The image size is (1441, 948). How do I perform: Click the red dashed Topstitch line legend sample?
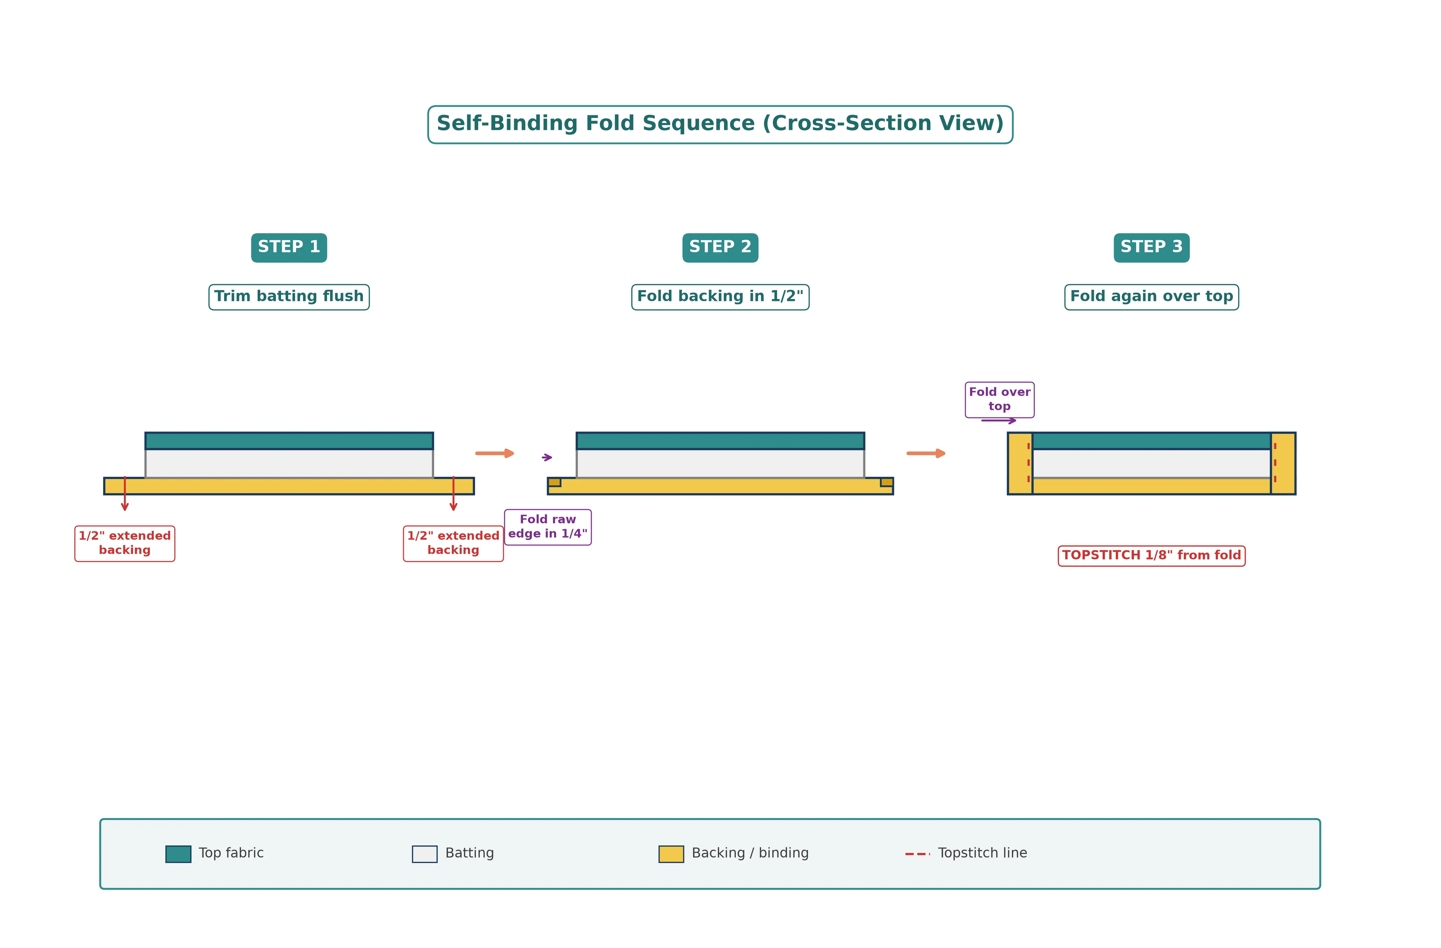click(x=917, y=854)
